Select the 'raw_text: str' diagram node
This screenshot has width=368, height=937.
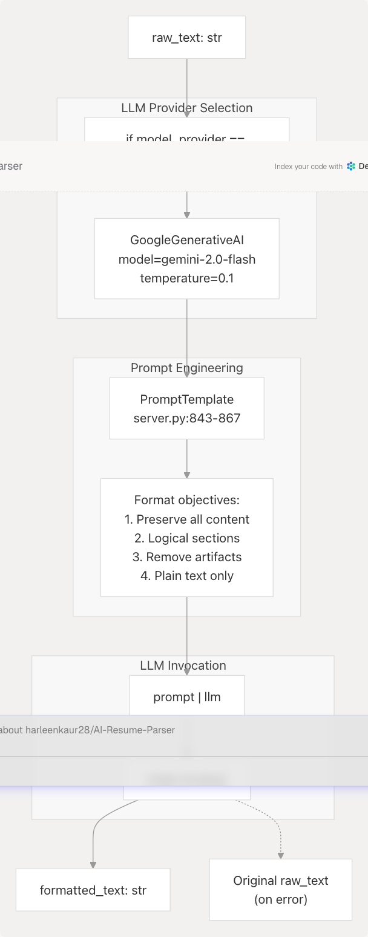pyautogui.click(x=186, y=38)
